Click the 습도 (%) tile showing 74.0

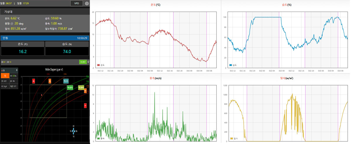[x=67, y=48]
